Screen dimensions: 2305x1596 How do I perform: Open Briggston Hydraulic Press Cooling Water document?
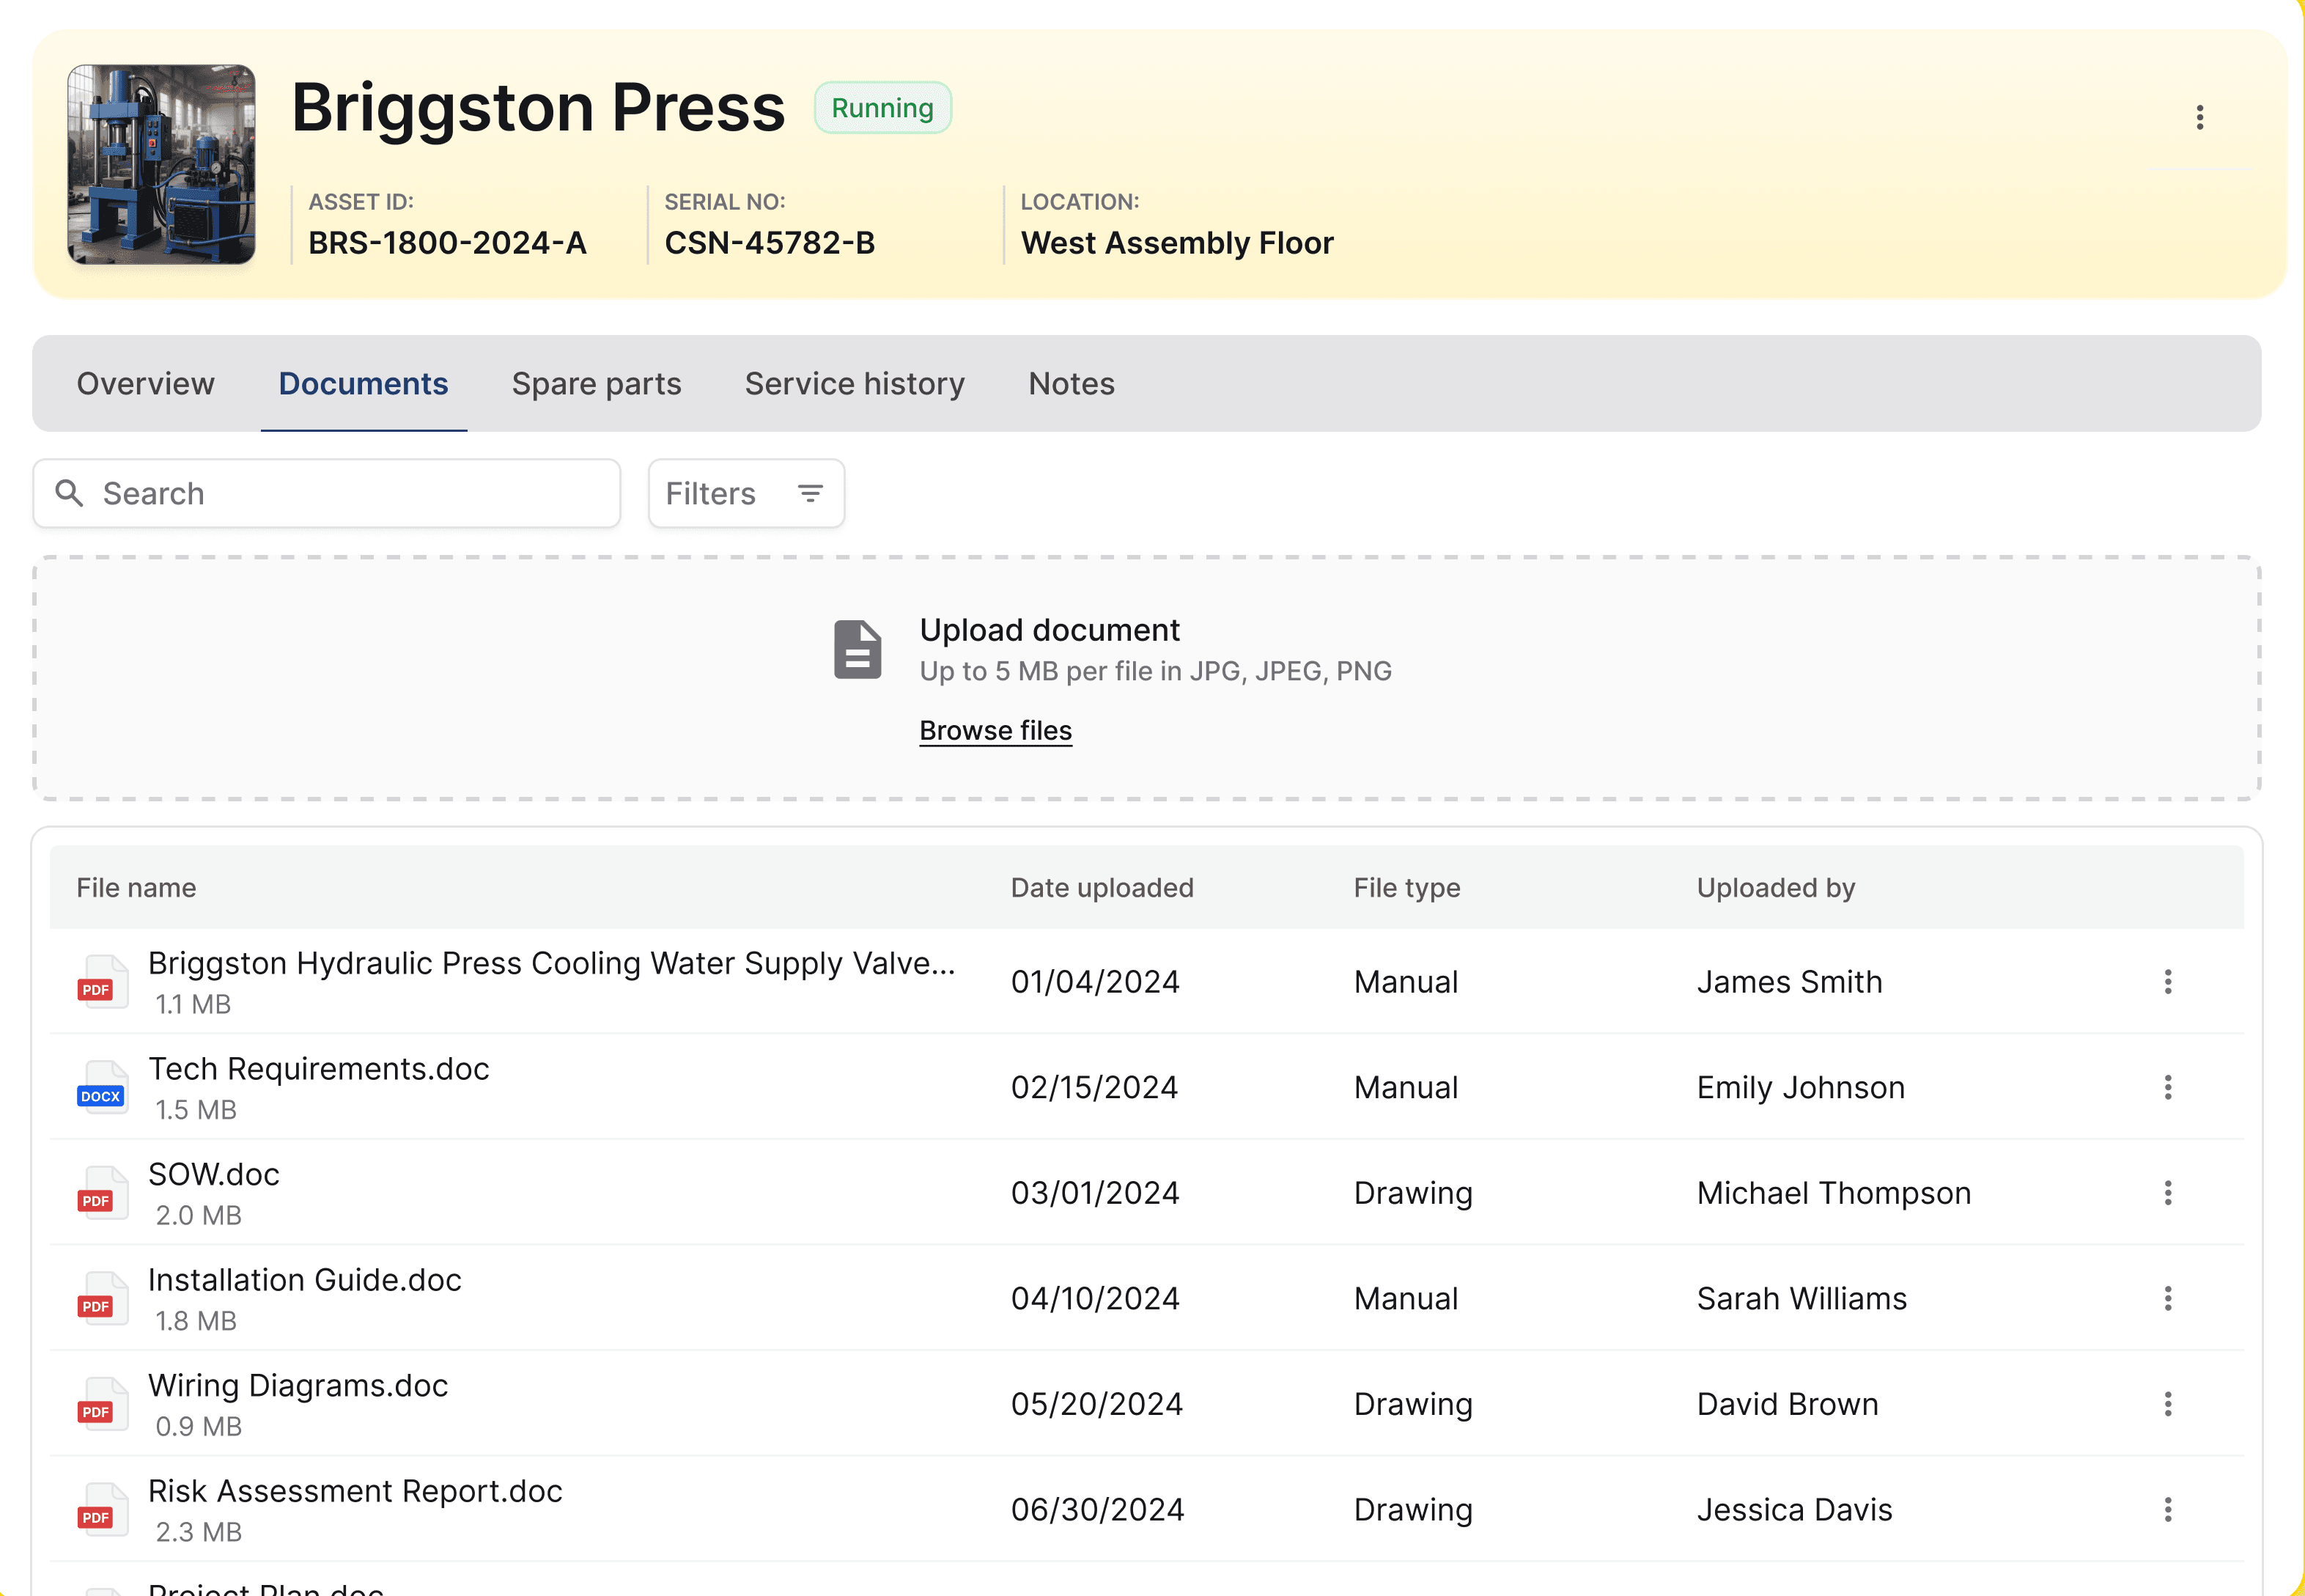click(x=550, y=964)
